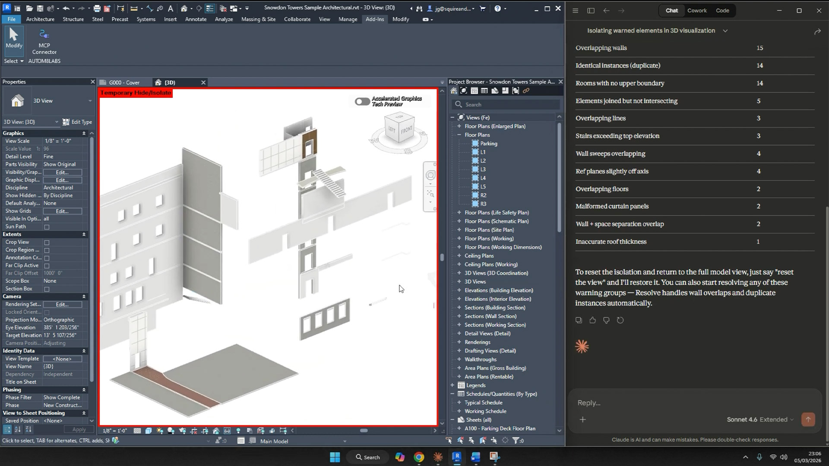Click the Print icon in the quick access toolbar
This screenshot has width=829, height=466.
point(97,8)
